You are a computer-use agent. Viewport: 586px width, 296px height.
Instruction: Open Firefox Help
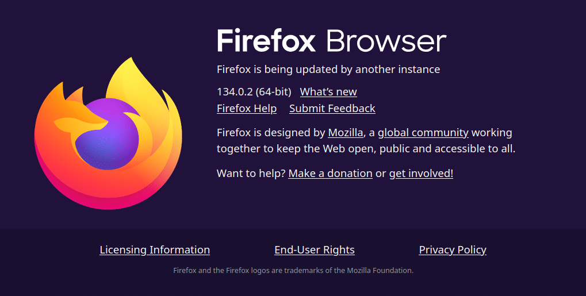tap(247, 109)
